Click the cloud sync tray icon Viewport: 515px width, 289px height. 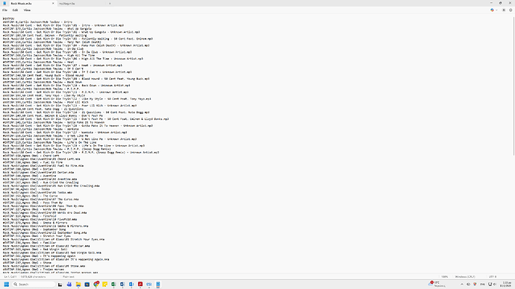pyautogui.click(x=469, y=284)
